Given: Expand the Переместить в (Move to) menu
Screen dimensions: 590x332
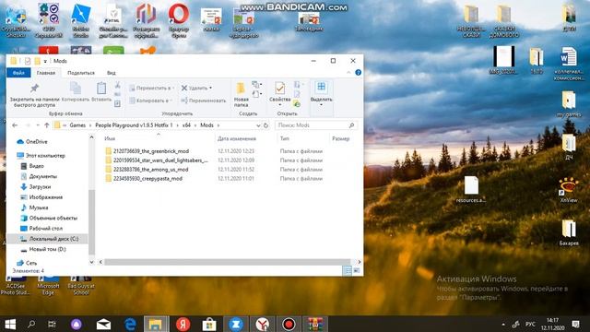Looking at the screenshot, I should [172, 89].
